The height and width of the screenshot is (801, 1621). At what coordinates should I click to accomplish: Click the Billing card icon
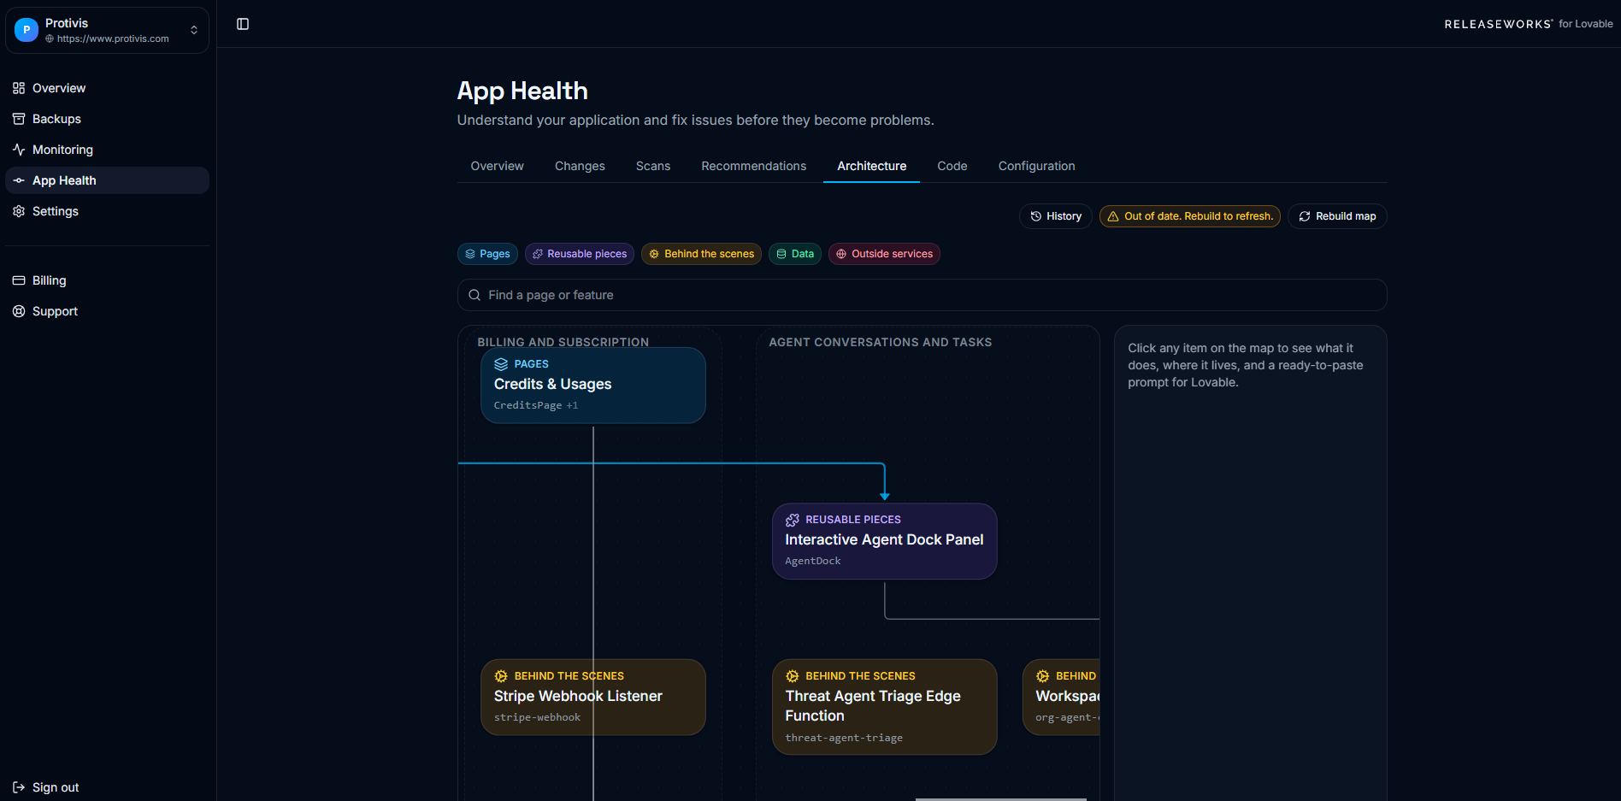[19, 280]
